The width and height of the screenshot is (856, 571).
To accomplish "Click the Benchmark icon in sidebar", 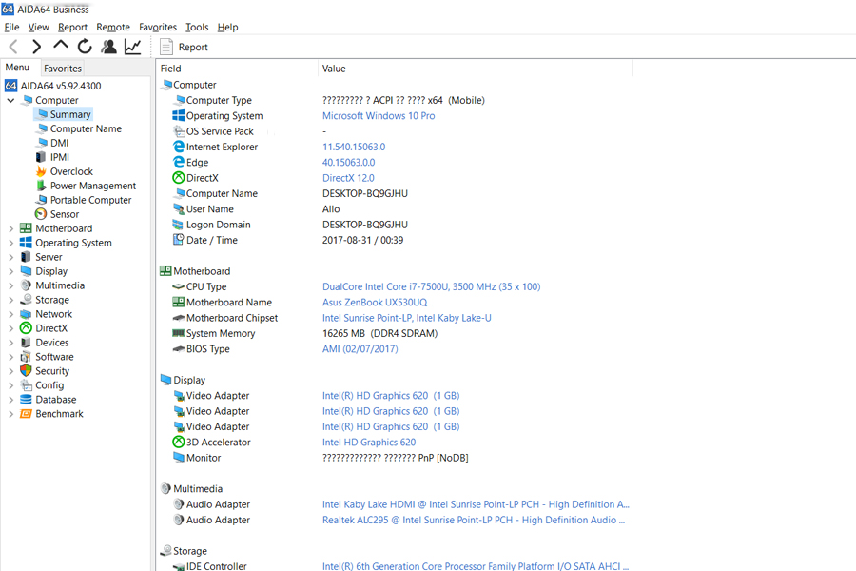I will [x=26, y=414].
